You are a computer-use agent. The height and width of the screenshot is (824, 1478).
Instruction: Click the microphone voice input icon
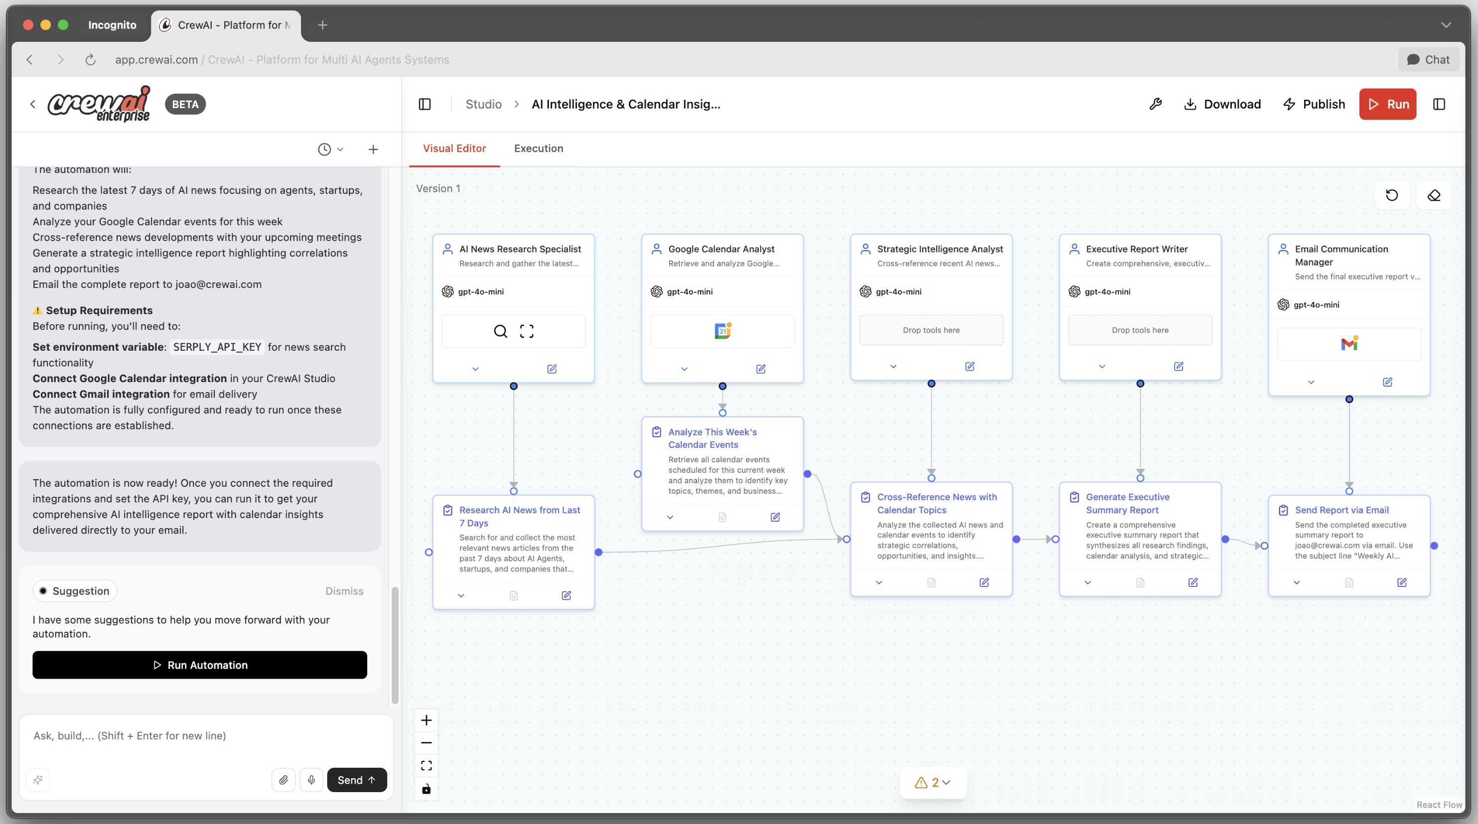(311, 780)
